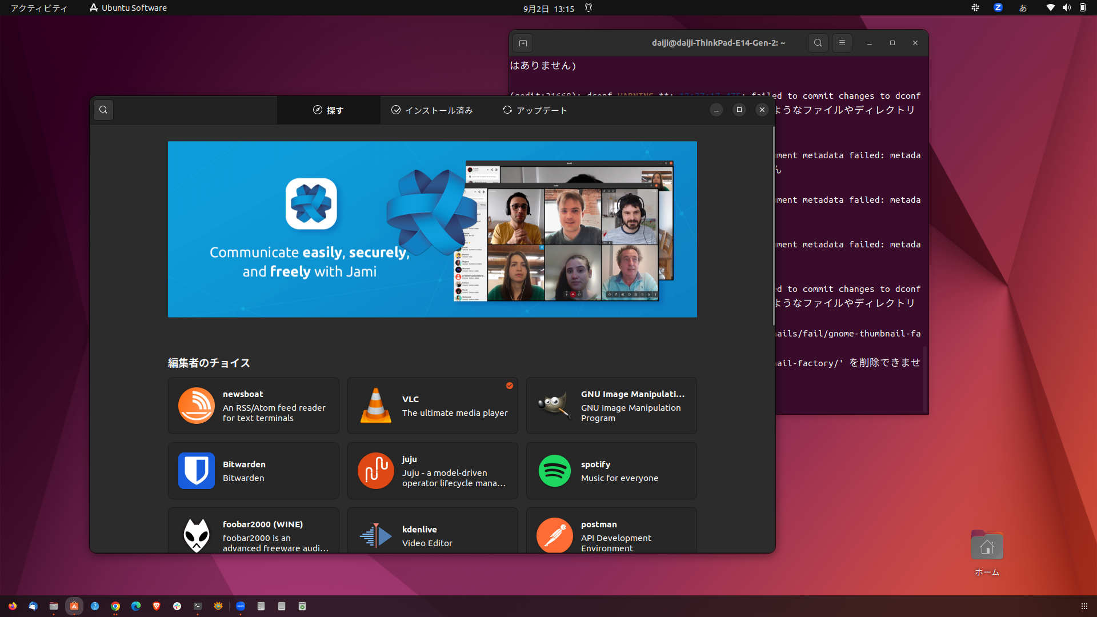Image resolution: width=1097 pixels, height=617 pixels.
Task: Click the Wi-Fi icon in the top bar
Action: (1050, 7)
